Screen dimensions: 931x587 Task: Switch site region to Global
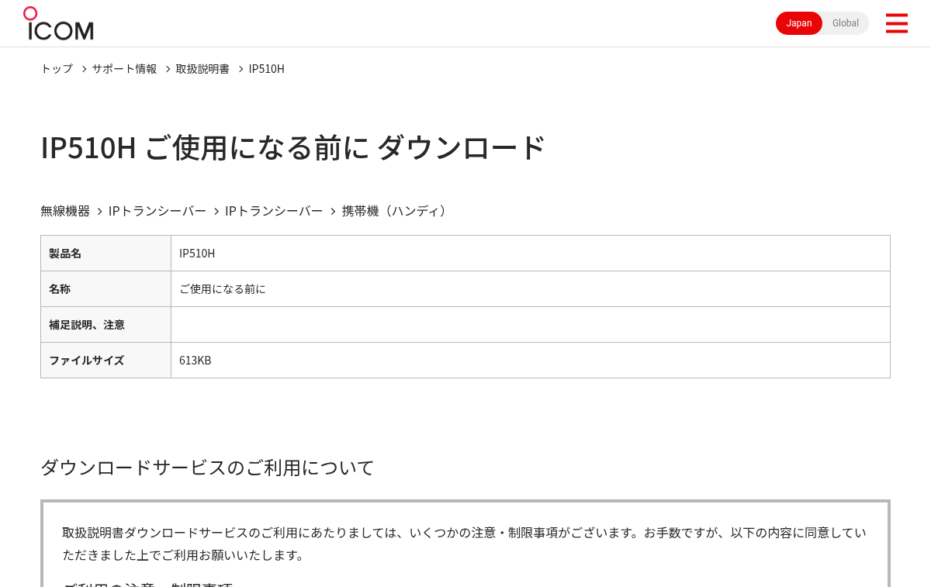point(846,23)
